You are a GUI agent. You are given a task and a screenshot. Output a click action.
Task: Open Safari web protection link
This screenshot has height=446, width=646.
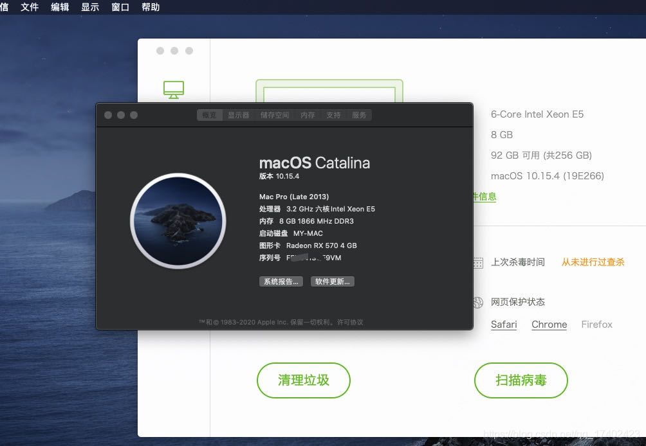coord(504,325)
